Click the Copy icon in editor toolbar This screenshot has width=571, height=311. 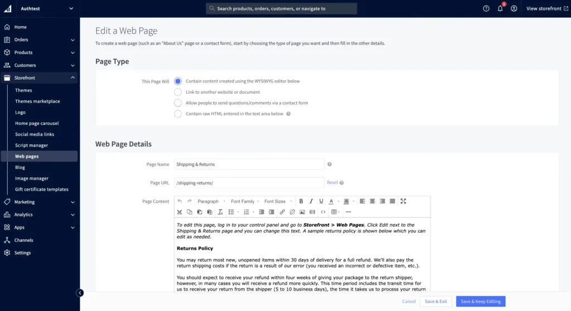coord(190,212)
